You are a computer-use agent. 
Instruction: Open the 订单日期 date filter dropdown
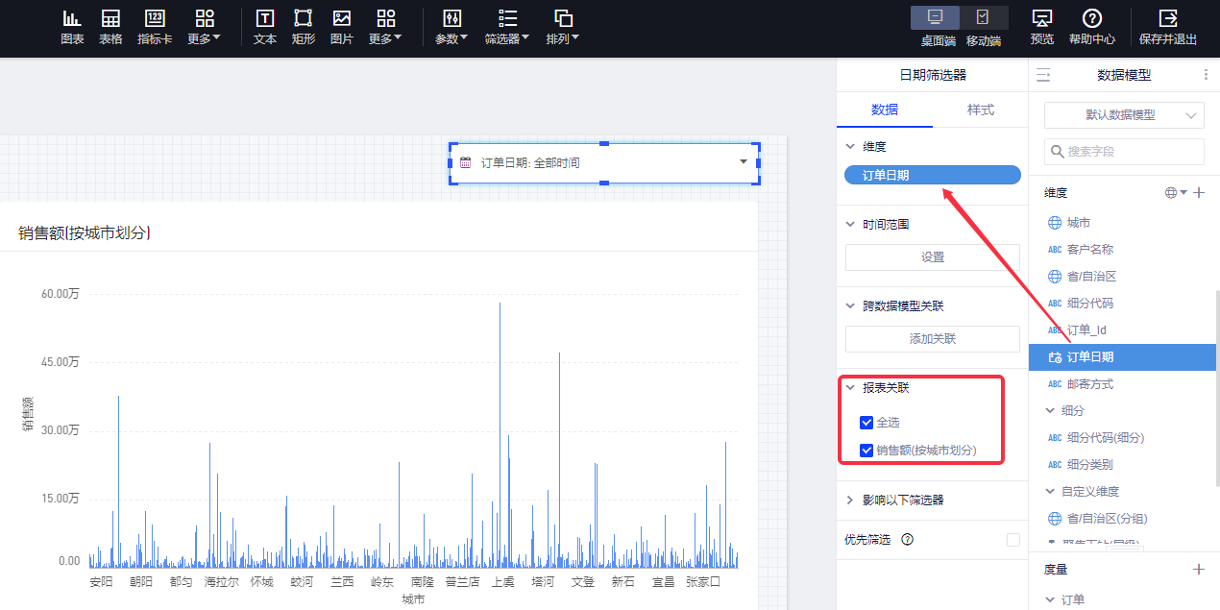click(x=743, y=162)
